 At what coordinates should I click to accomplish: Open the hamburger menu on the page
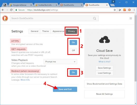point(131,18)
